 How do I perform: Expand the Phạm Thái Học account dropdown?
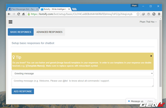(148, 22)
